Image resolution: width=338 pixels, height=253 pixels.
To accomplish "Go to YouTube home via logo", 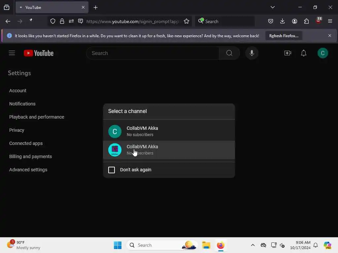I will click(x=39, y=53).
